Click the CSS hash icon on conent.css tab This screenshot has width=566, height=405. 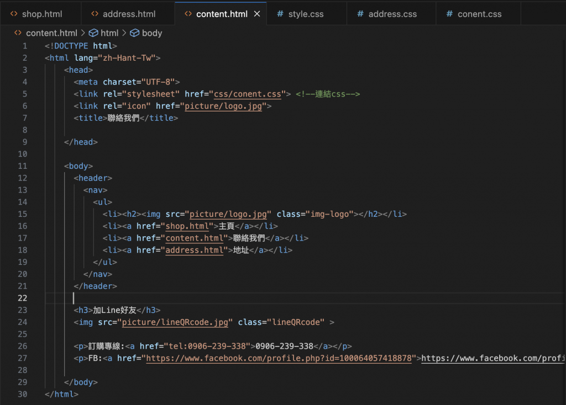pos(449,14)
